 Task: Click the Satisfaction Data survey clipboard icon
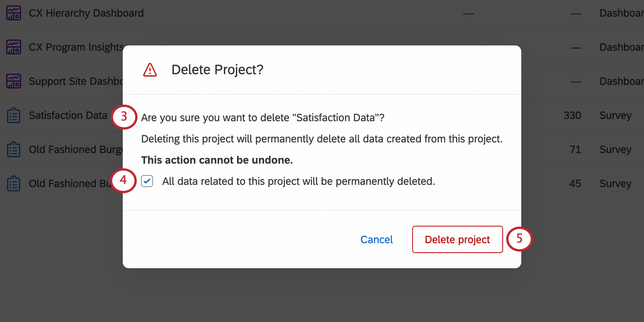(13, 115)
